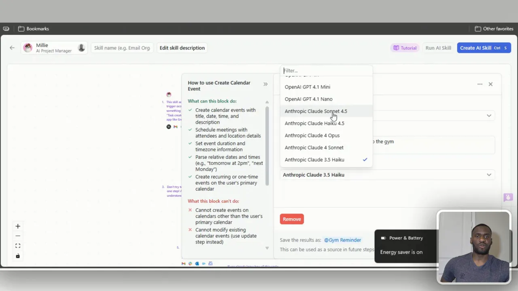Pick Anthropic Claude 4 Opus
The width and height of the screenshot is (518, 291).
tap(326, 135)
